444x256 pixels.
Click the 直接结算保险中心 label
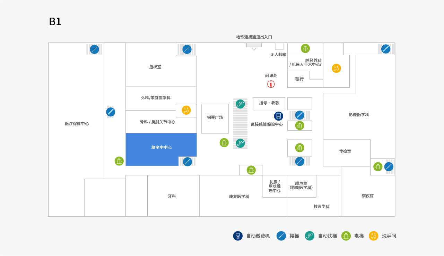coord(267,124)
